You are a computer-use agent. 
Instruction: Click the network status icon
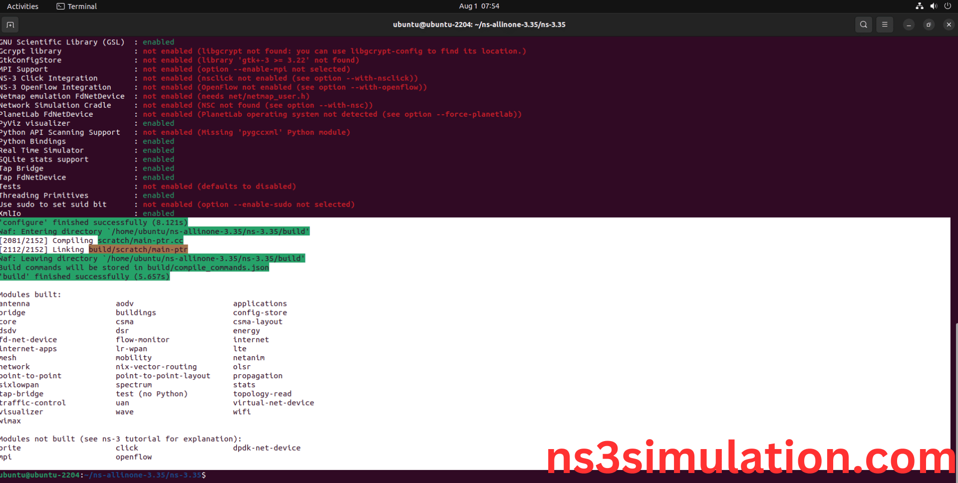point(919,6)
